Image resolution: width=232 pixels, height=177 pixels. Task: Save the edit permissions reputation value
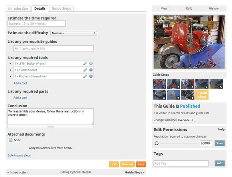(220, 143)
